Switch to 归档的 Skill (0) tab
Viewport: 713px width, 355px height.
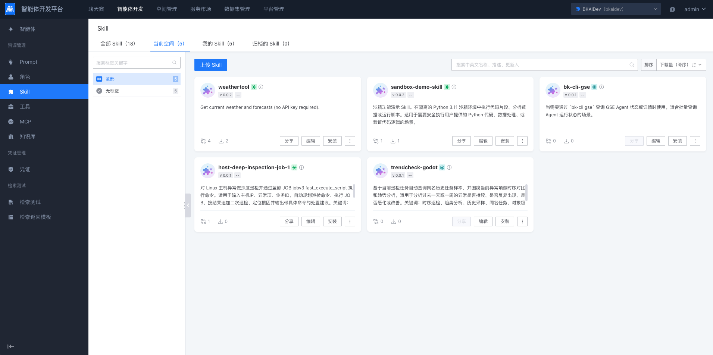(271, 44)
